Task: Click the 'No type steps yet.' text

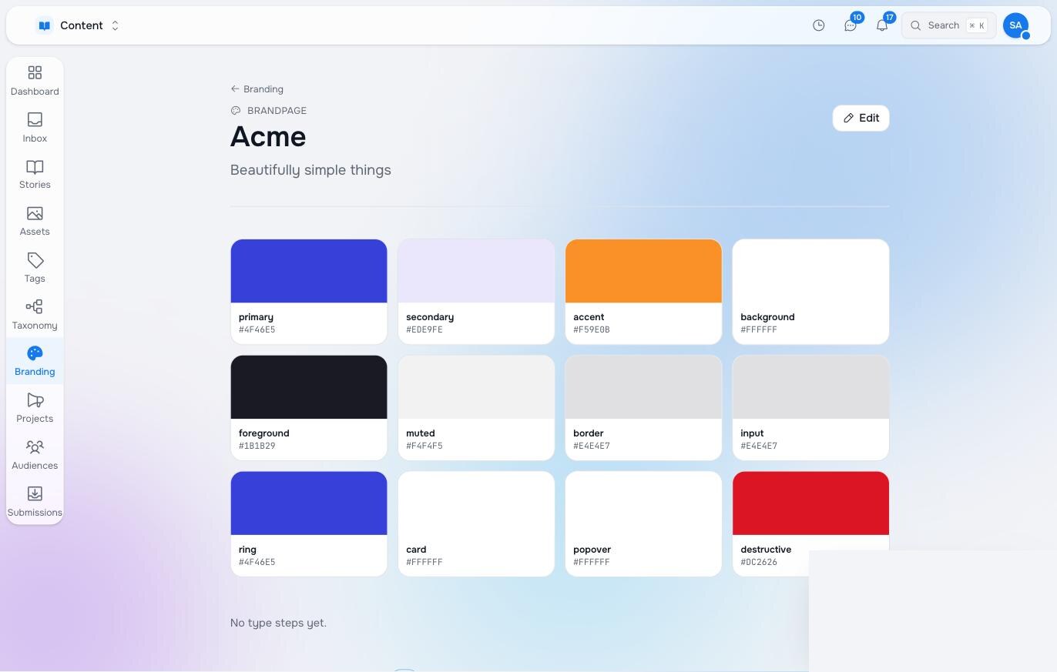Action: click(278, 623)
